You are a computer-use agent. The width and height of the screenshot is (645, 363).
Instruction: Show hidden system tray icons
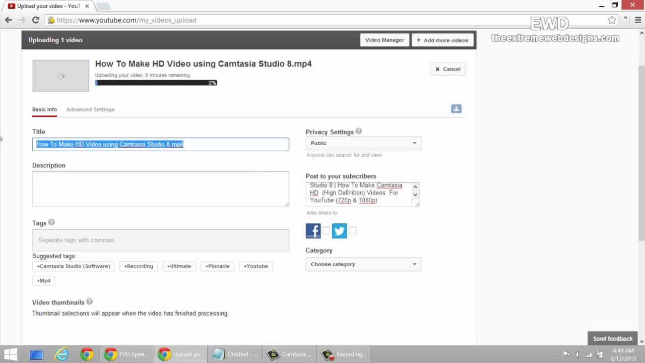(x=555, y=354)
